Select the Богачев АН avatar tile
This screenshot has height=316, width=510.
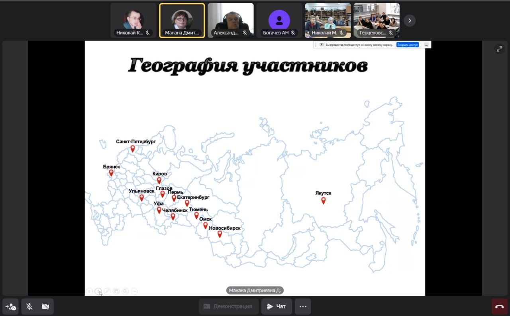pyautogui.click(x=279, y=20)
